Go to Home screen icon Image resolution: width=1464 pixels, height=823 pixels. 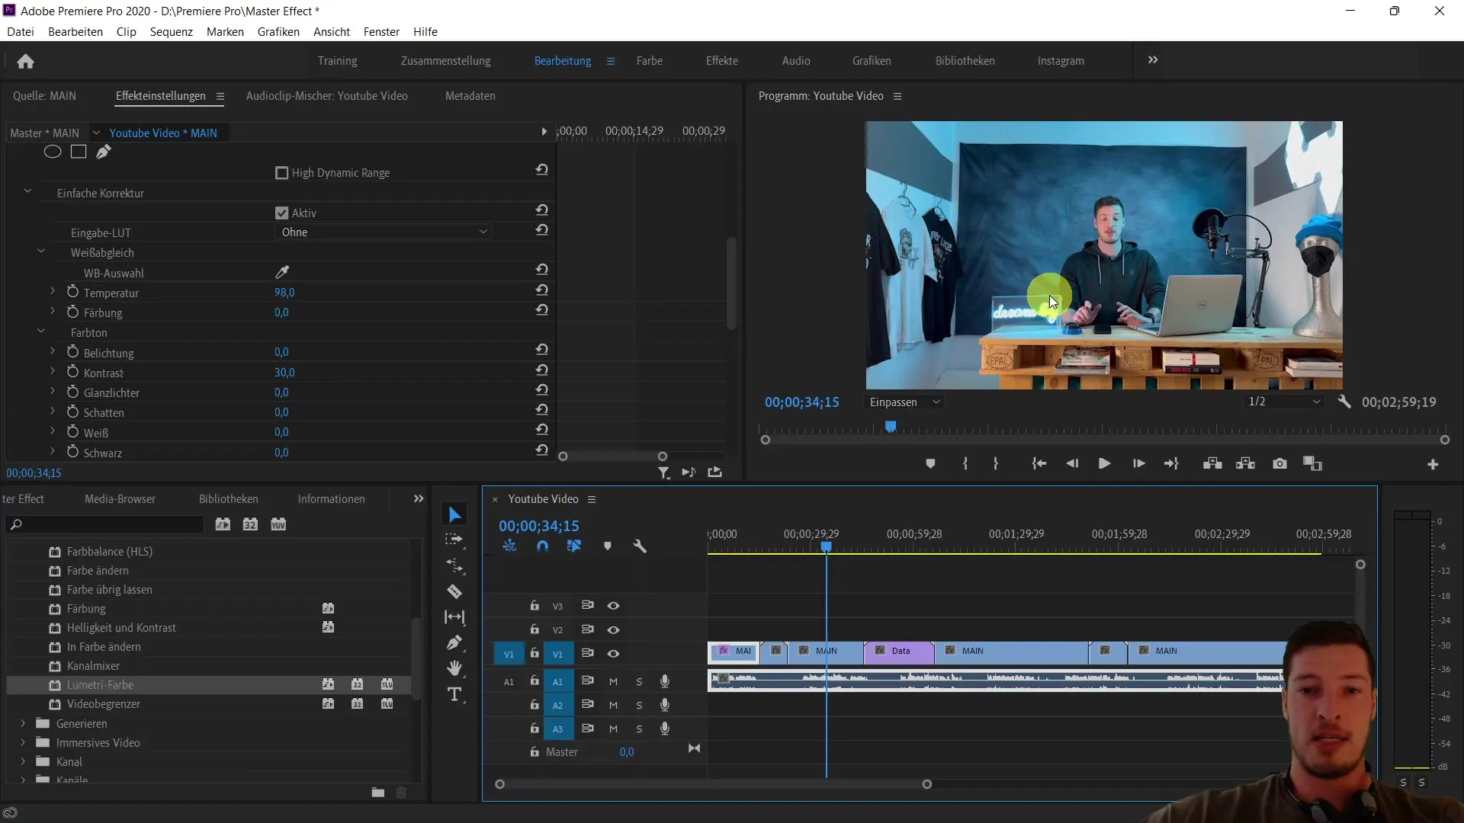click(26, 61)
